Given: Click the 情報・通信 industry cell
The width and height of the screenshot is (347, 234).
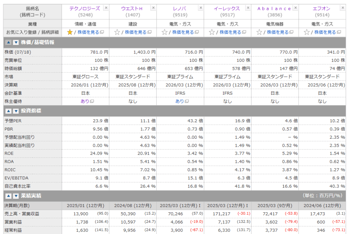Looking at the screenshot, I should [85, 24].
